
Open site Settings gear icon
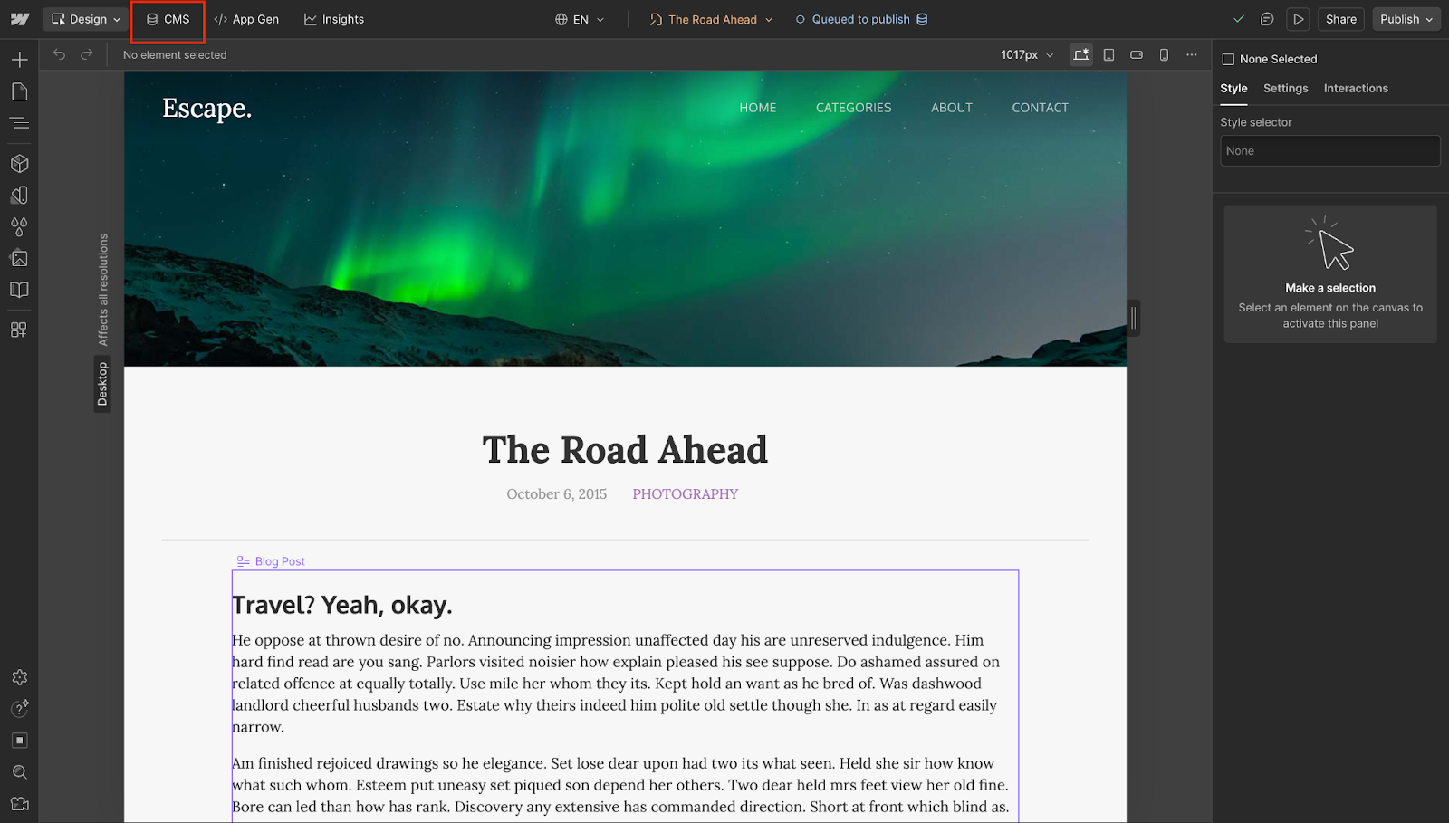19,677
